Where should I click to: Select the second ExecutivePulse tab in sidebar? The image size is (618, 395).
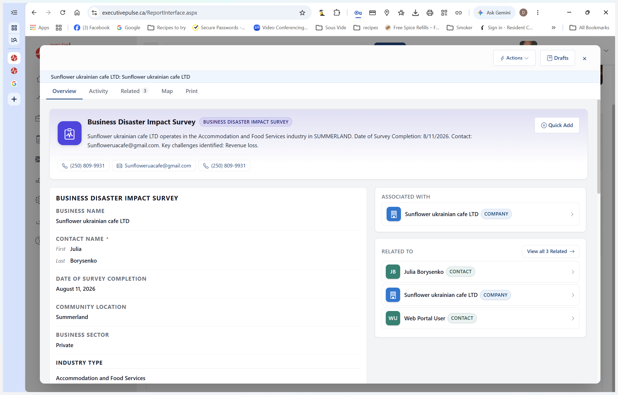(x=14, y=71)
